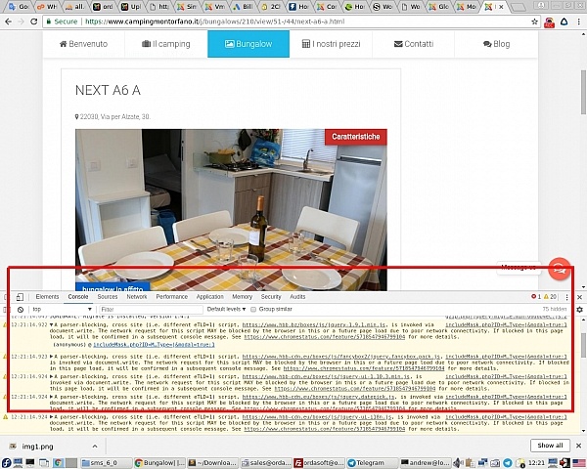Switch to the Bill browser tab
This screenshot has height=469, width=587.
click(244, 7)
